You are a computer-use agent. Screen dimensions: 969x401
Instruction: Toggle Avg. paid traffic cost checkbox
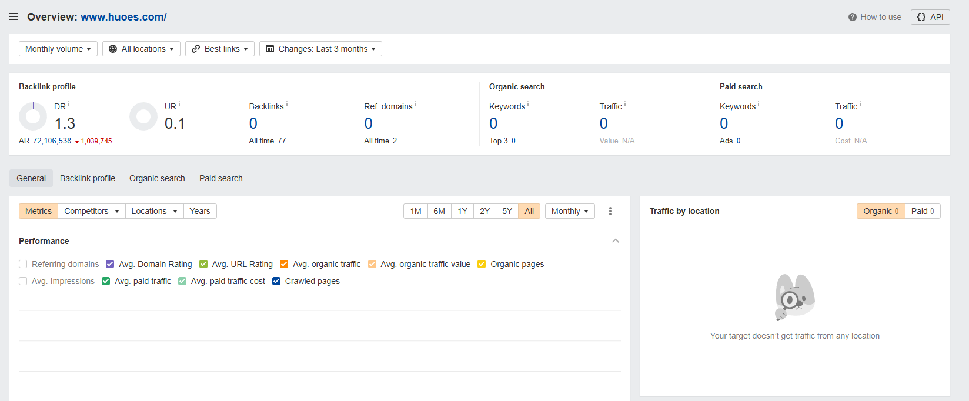182,281
